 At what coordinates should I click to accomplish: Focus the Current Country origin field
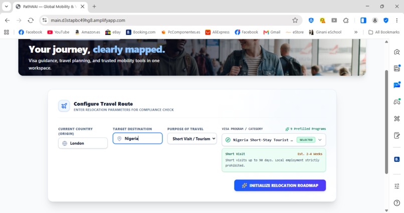[83, 143]
